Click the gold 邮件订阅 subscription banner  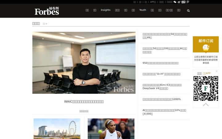click(x=206, y=44)
